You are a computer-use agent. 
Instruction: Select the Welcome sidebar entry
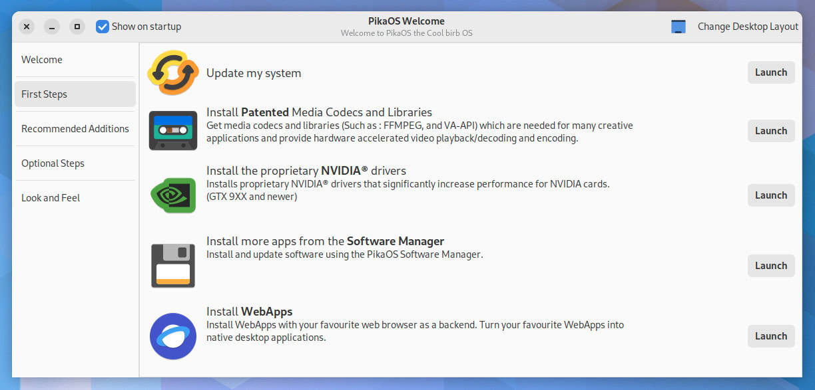(x=42, y=59)
